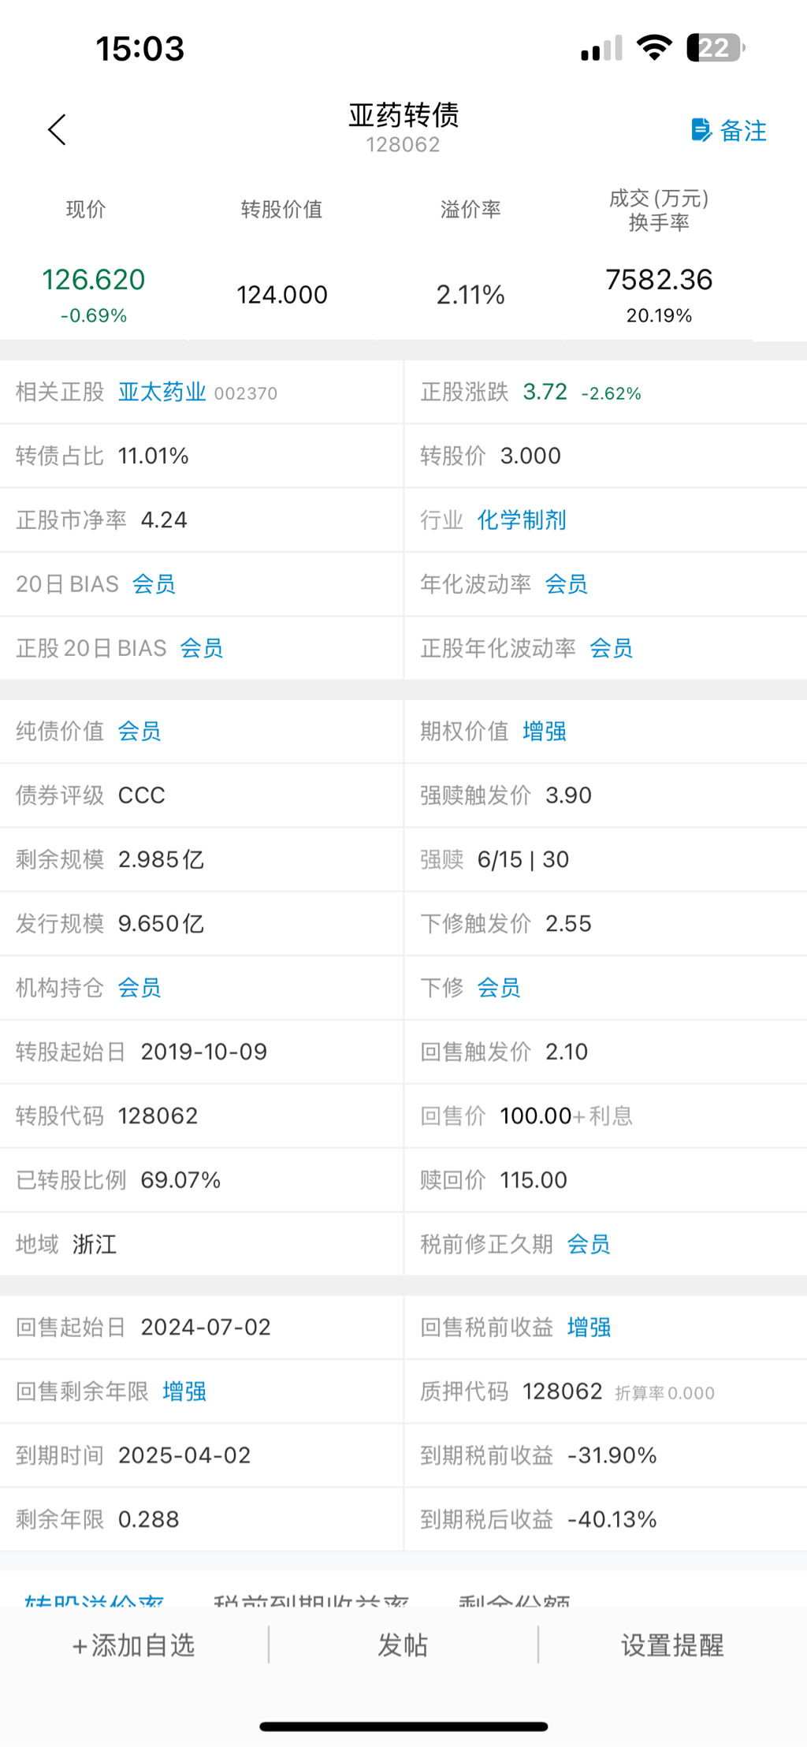Tap 会员 link beside 税前修正久期
807x1747 pixels.
(589, 1245)
